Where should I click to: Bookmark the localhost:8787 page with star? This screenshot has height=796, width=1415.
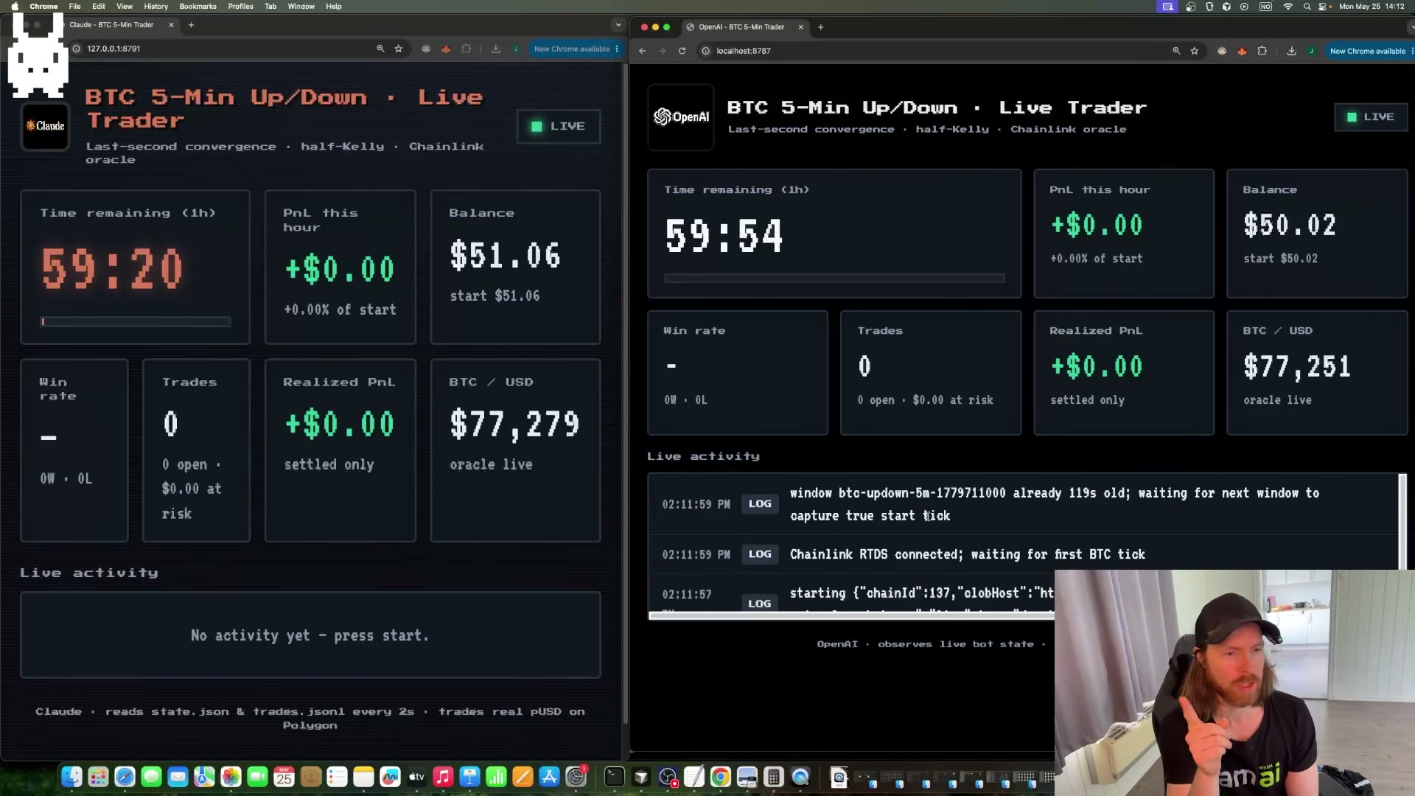(1195, 51)
